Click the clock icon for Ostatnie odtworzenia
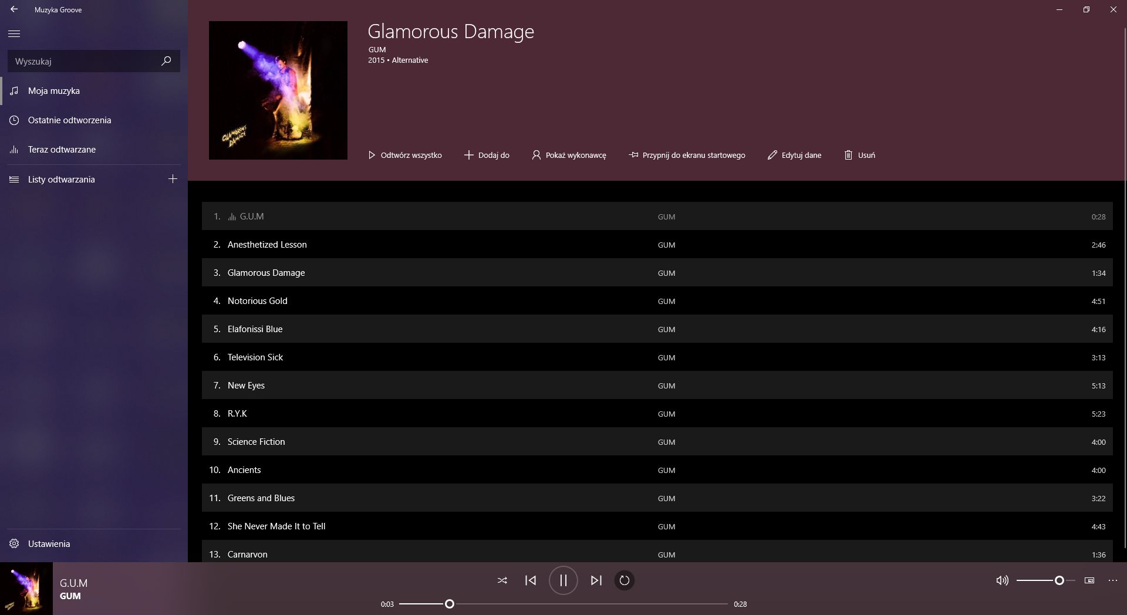1127x615 pixels. (14, 120)
